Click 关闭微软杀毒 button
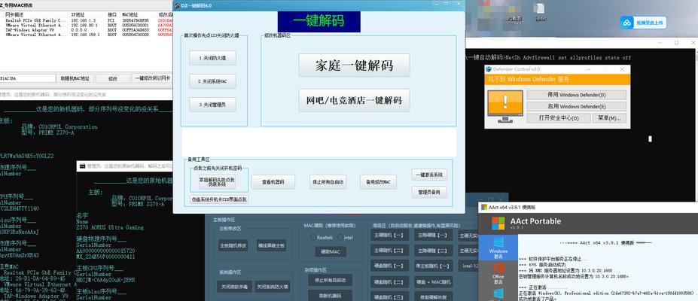The width and height of the screenshot is (698, 301). coord(235,287)
